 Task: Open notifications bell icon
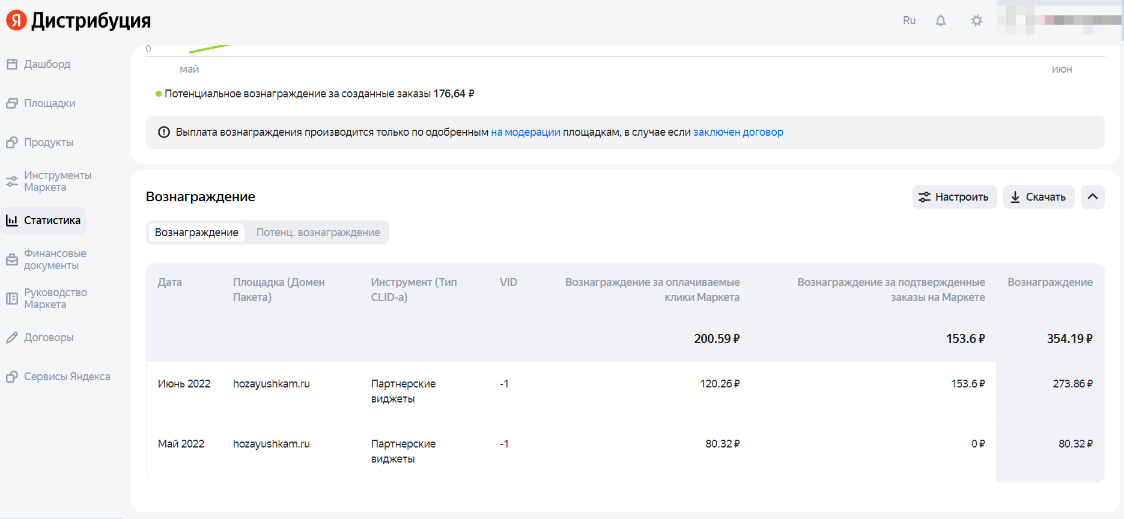click(940, 20)
